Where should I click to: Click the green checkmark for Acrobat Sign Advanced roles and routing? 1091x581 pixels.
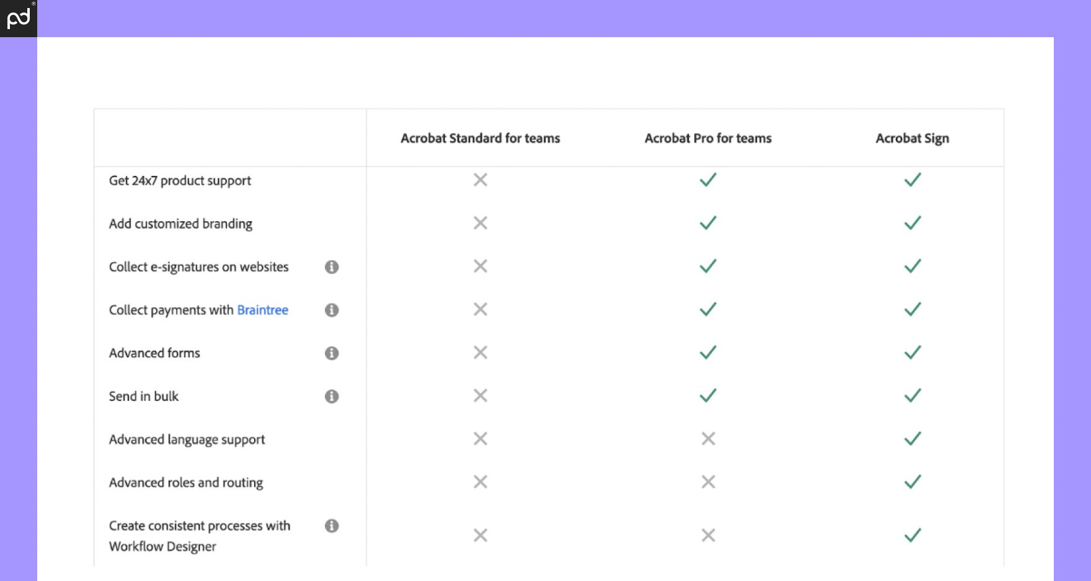tap(912, 483)
